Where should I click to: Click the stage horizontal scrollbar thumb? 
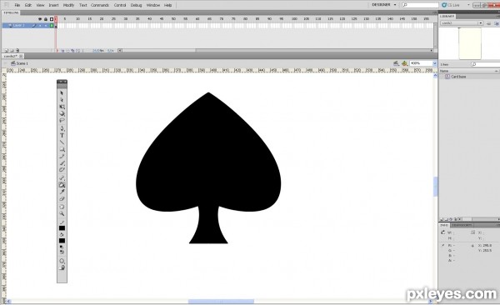[221, 301]
